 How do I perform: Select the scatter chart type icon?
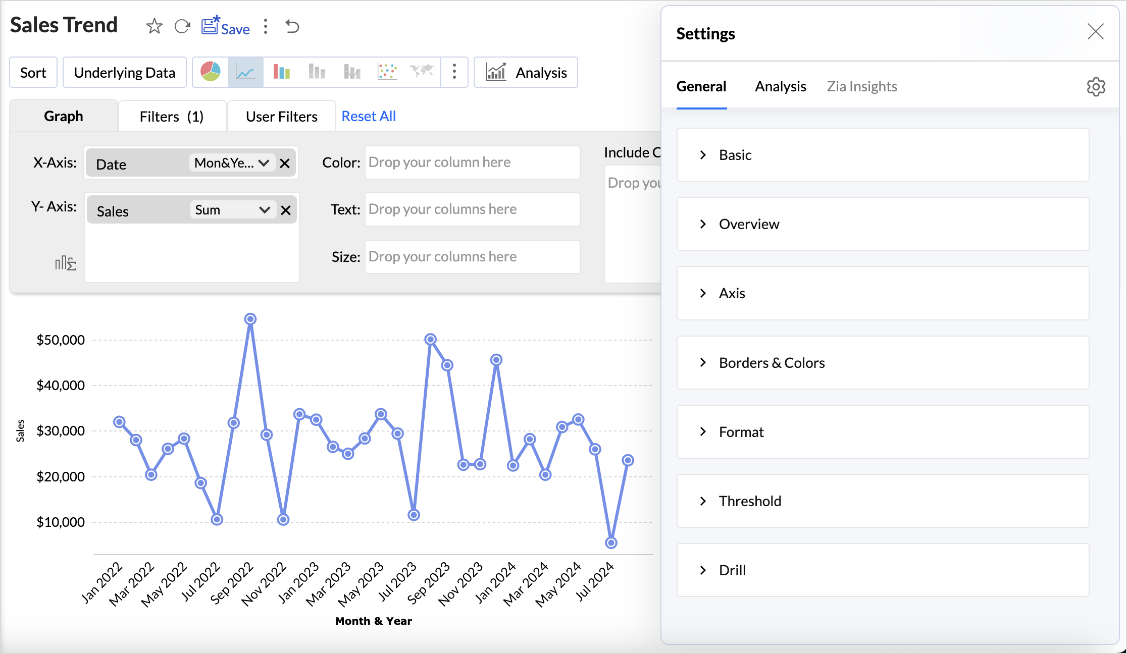pyautogui.click(x=387, y=72)
